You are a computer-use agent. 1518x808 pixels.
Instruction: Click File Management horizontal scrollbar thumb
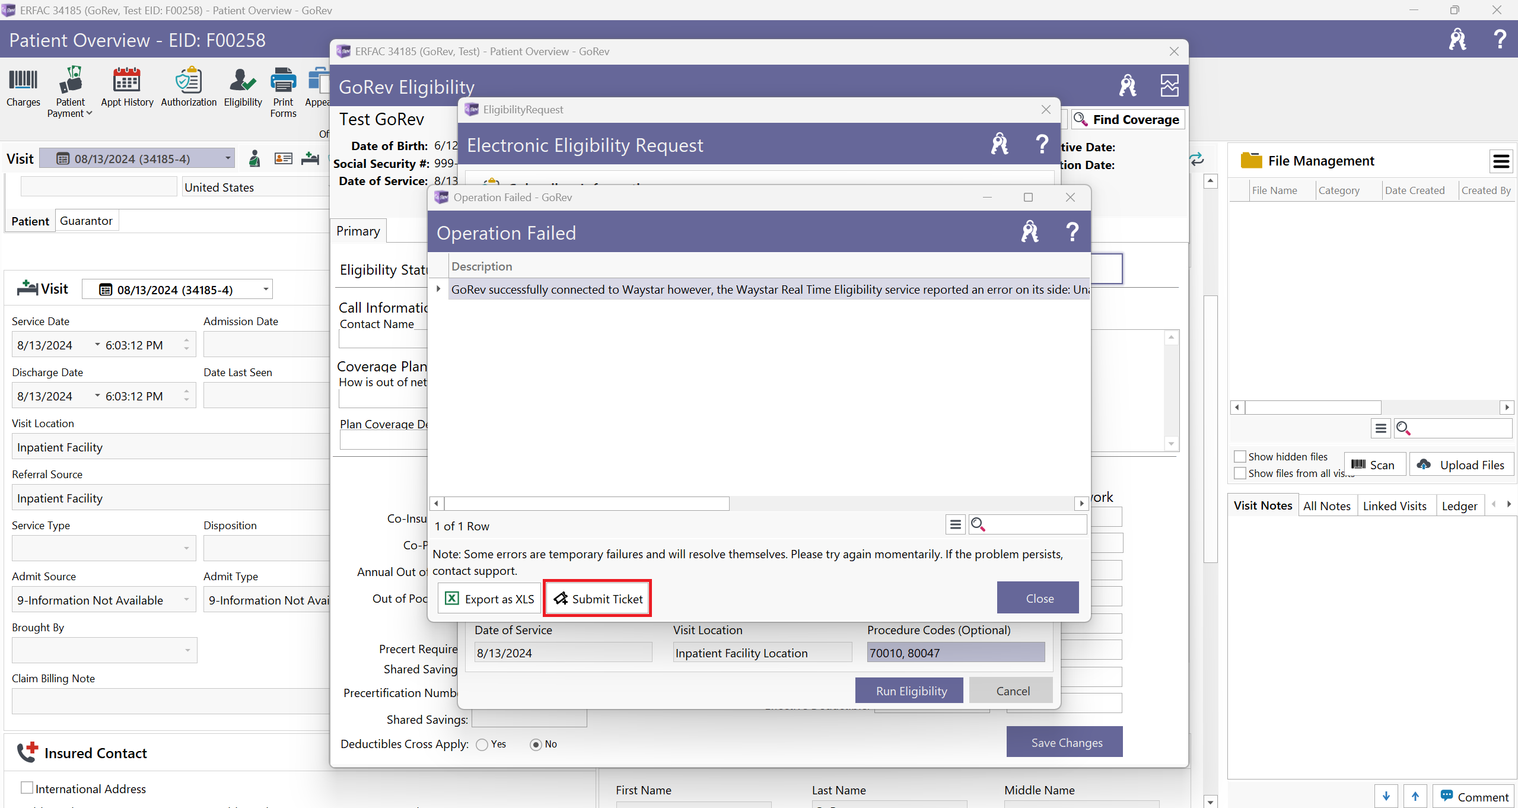pyautogui.click(x=1313, y=407)
